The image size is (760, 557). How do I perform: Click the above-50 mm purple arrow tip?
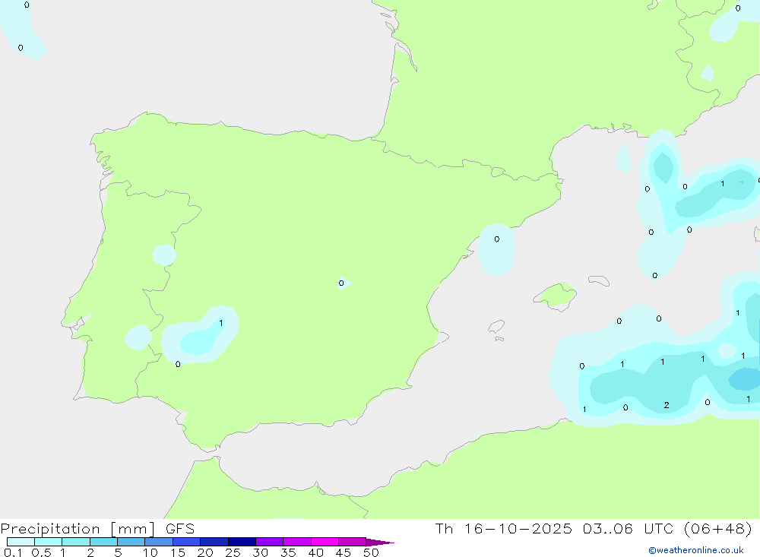pyautogui.click(x=380, y=543)
